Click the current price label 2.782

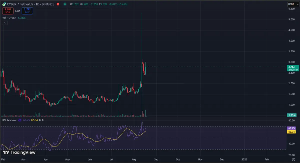[x=291, y=67]
